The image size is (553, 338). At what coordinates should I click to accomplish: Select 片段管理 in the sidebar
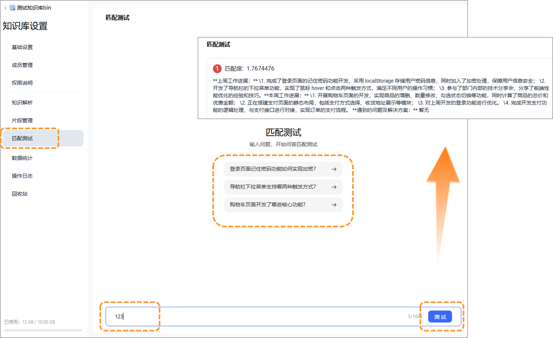(x=22, y=120)
